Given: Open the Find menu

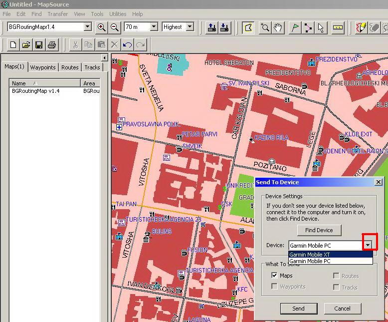Looking at the screenshot, I should [x=36, y=14].
